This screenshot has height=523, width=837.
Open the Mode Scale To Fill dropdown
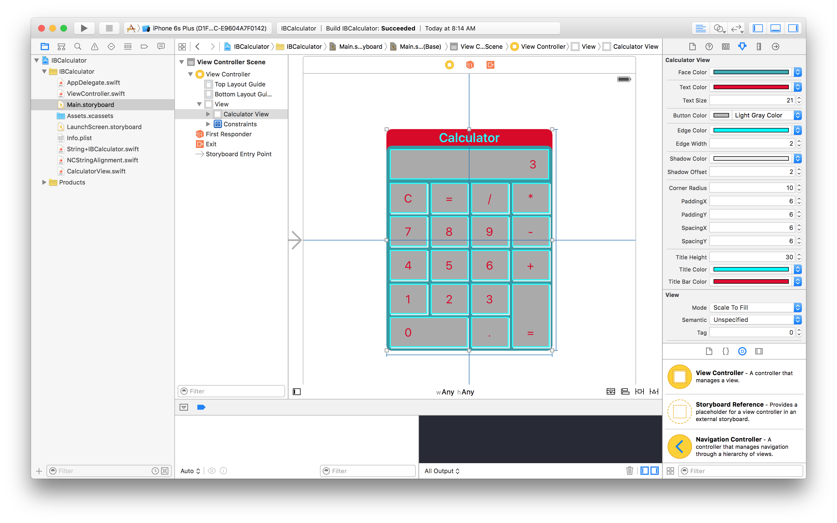pos(755,307)
